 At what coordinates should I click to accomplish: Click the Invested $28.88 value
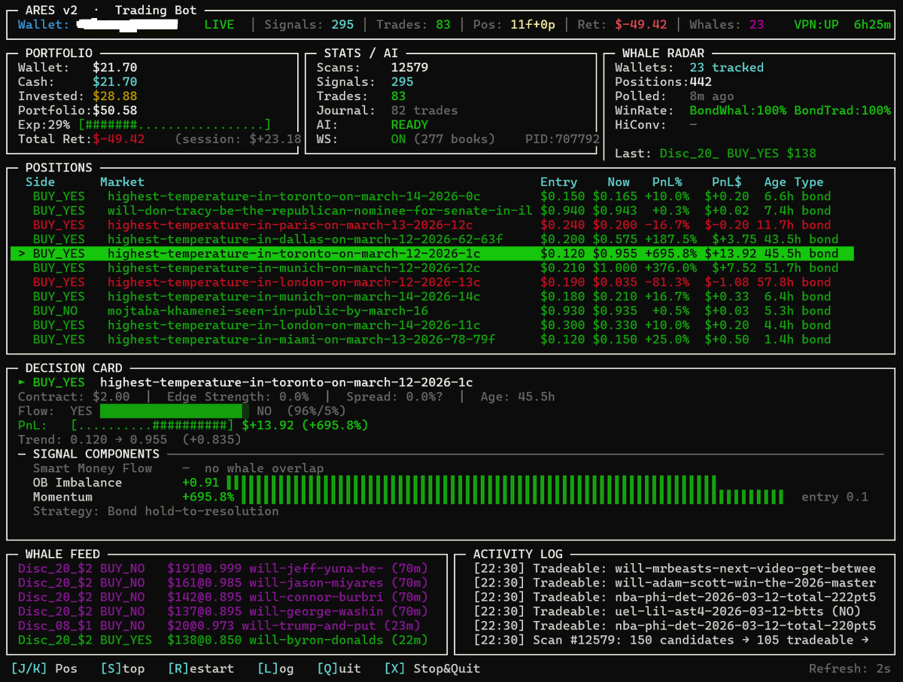[114, 96]
